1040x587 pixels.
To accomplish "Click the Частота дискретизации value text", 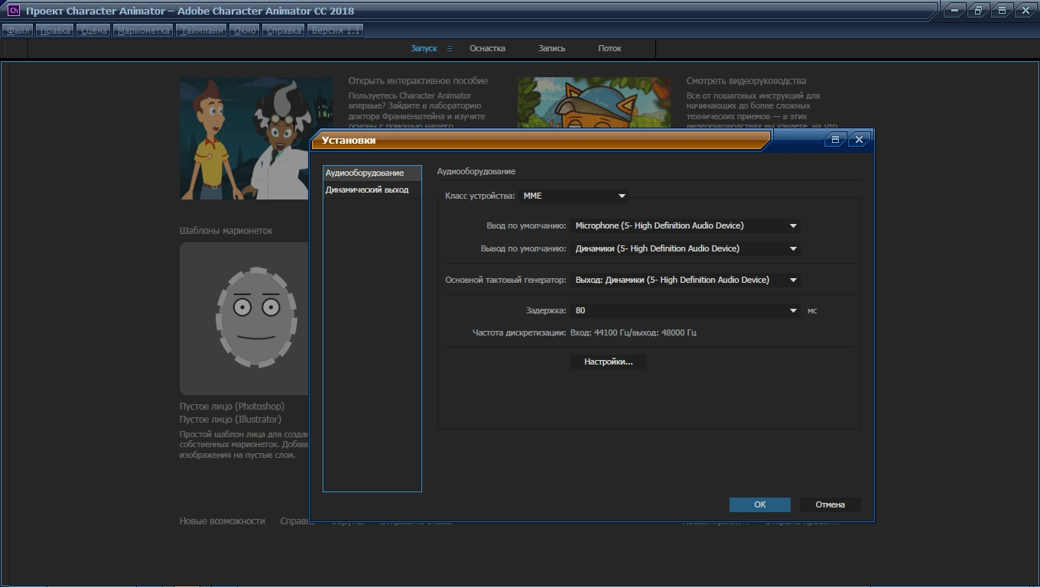I will (633, 333).
